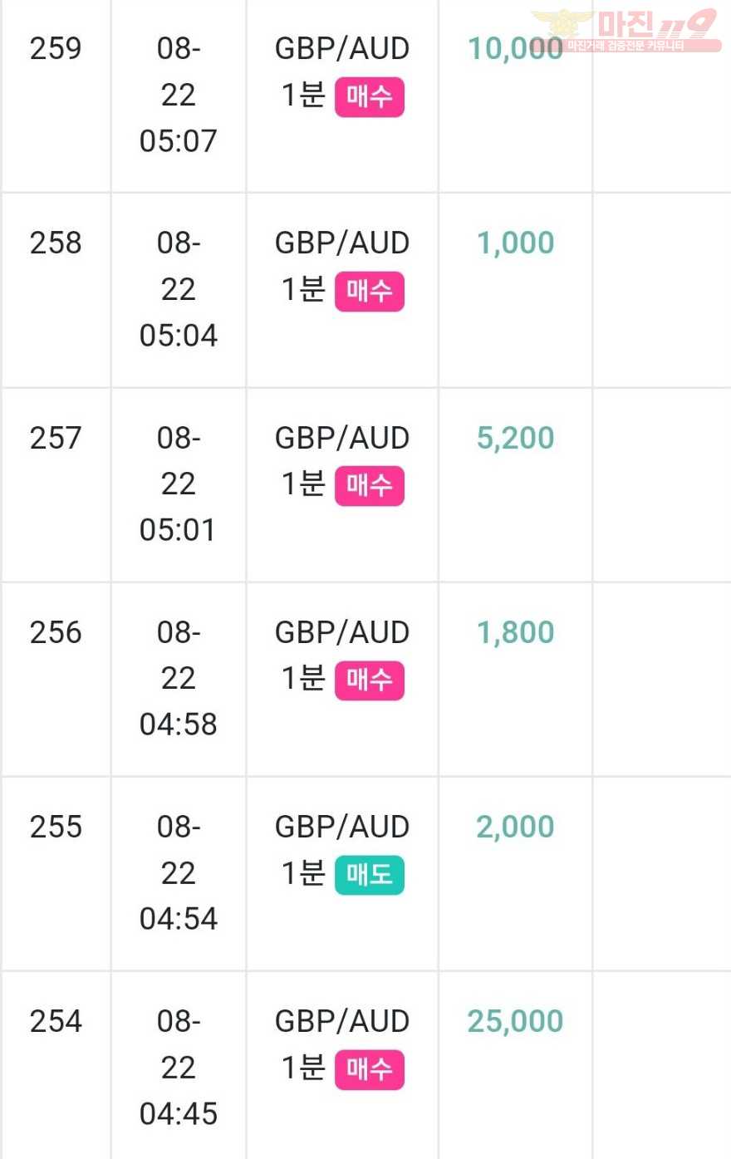Select the 1,000 amount in row 258

(515, 243)
